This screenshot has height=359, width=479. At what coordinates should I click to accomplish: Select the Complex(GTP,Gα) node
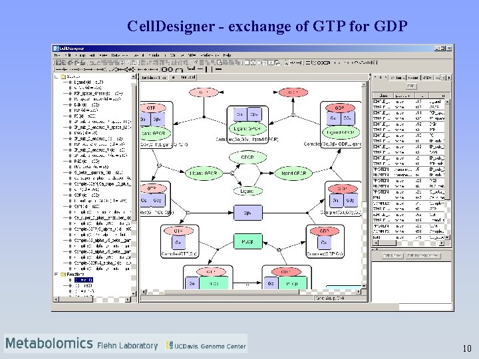coord(180,241)
